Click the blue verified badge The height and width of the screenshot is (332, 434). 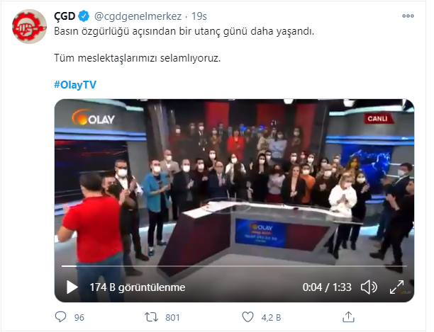tap(84, 16)
